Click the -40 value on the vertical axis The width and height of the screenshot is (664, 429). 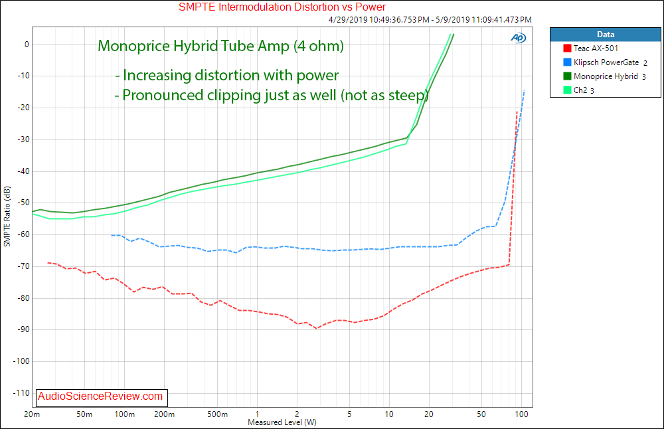[23, 171]
